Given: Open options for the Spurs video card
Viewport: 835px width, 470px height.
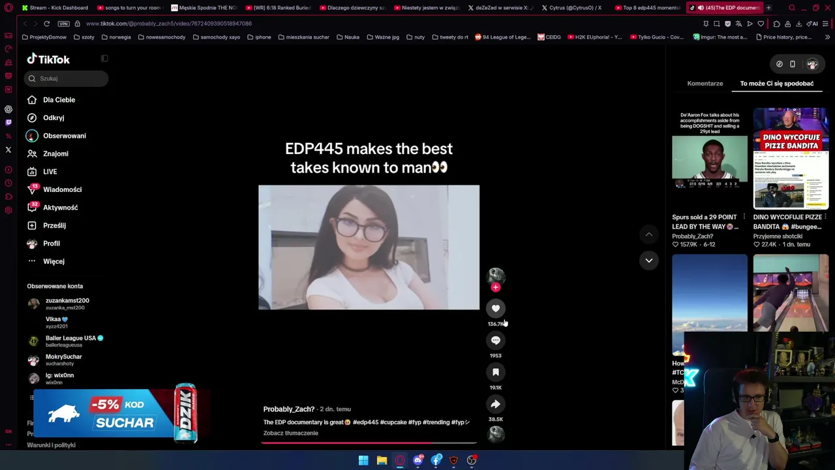Looking at the screenshot, I should [744, 217].
